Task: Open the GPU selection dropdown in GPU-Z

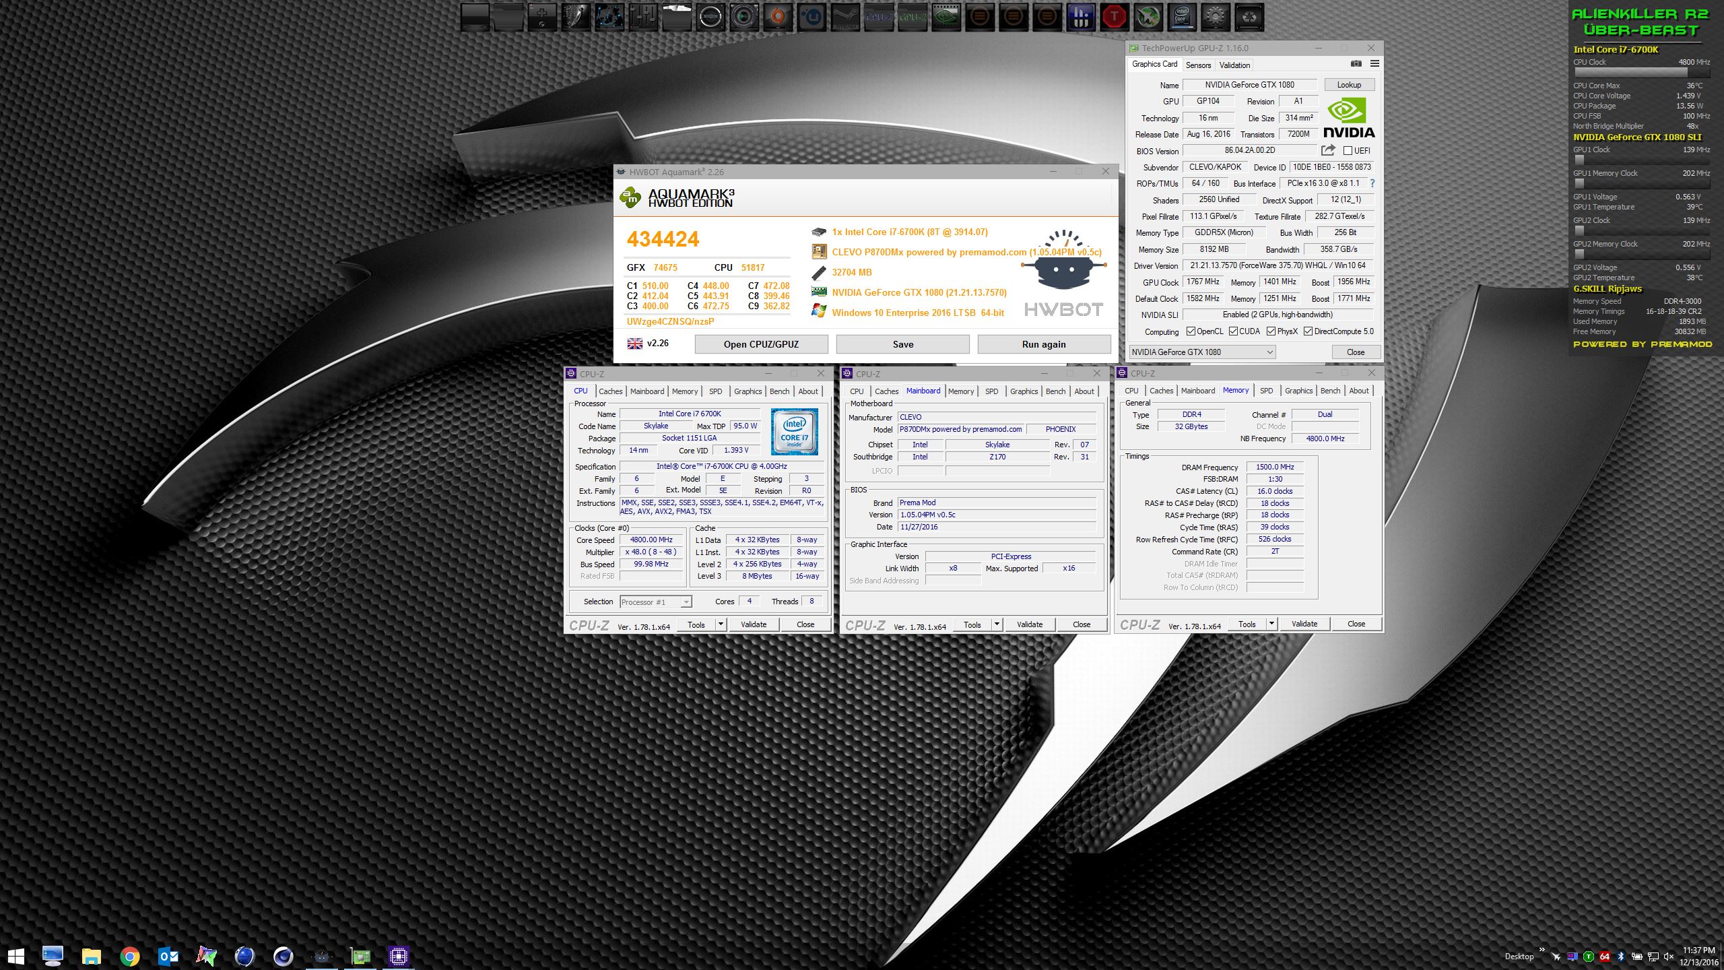Action: (1202, 352)
